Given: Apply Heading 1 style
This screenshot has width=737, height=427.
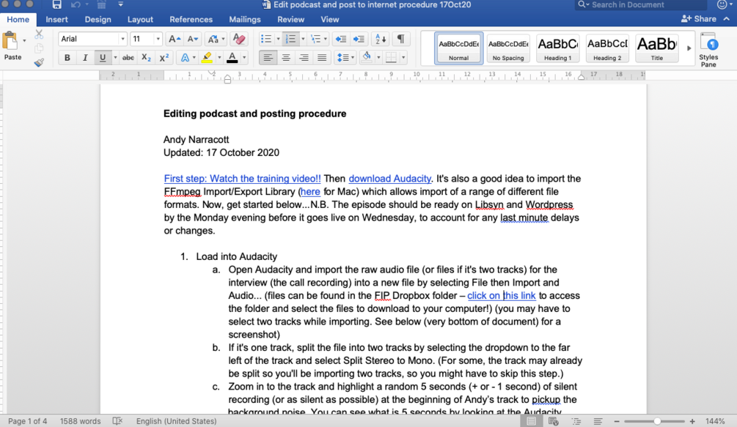Looking at the screenshot, I should 557,48.
